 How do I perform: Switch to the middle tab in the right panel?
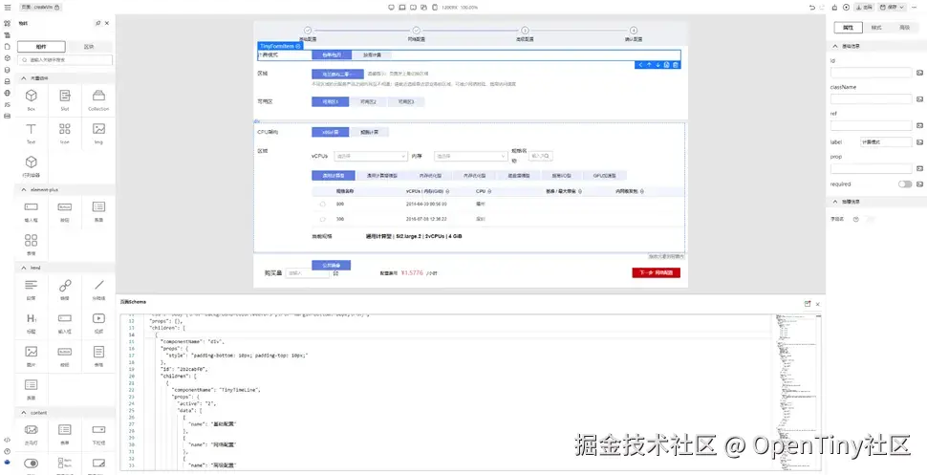pyautogui.click(x=876, y=27)
